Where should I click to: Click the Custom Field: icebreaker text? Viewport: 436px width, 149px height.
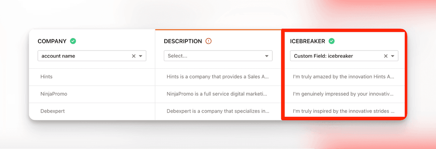(x=323, y=56)
